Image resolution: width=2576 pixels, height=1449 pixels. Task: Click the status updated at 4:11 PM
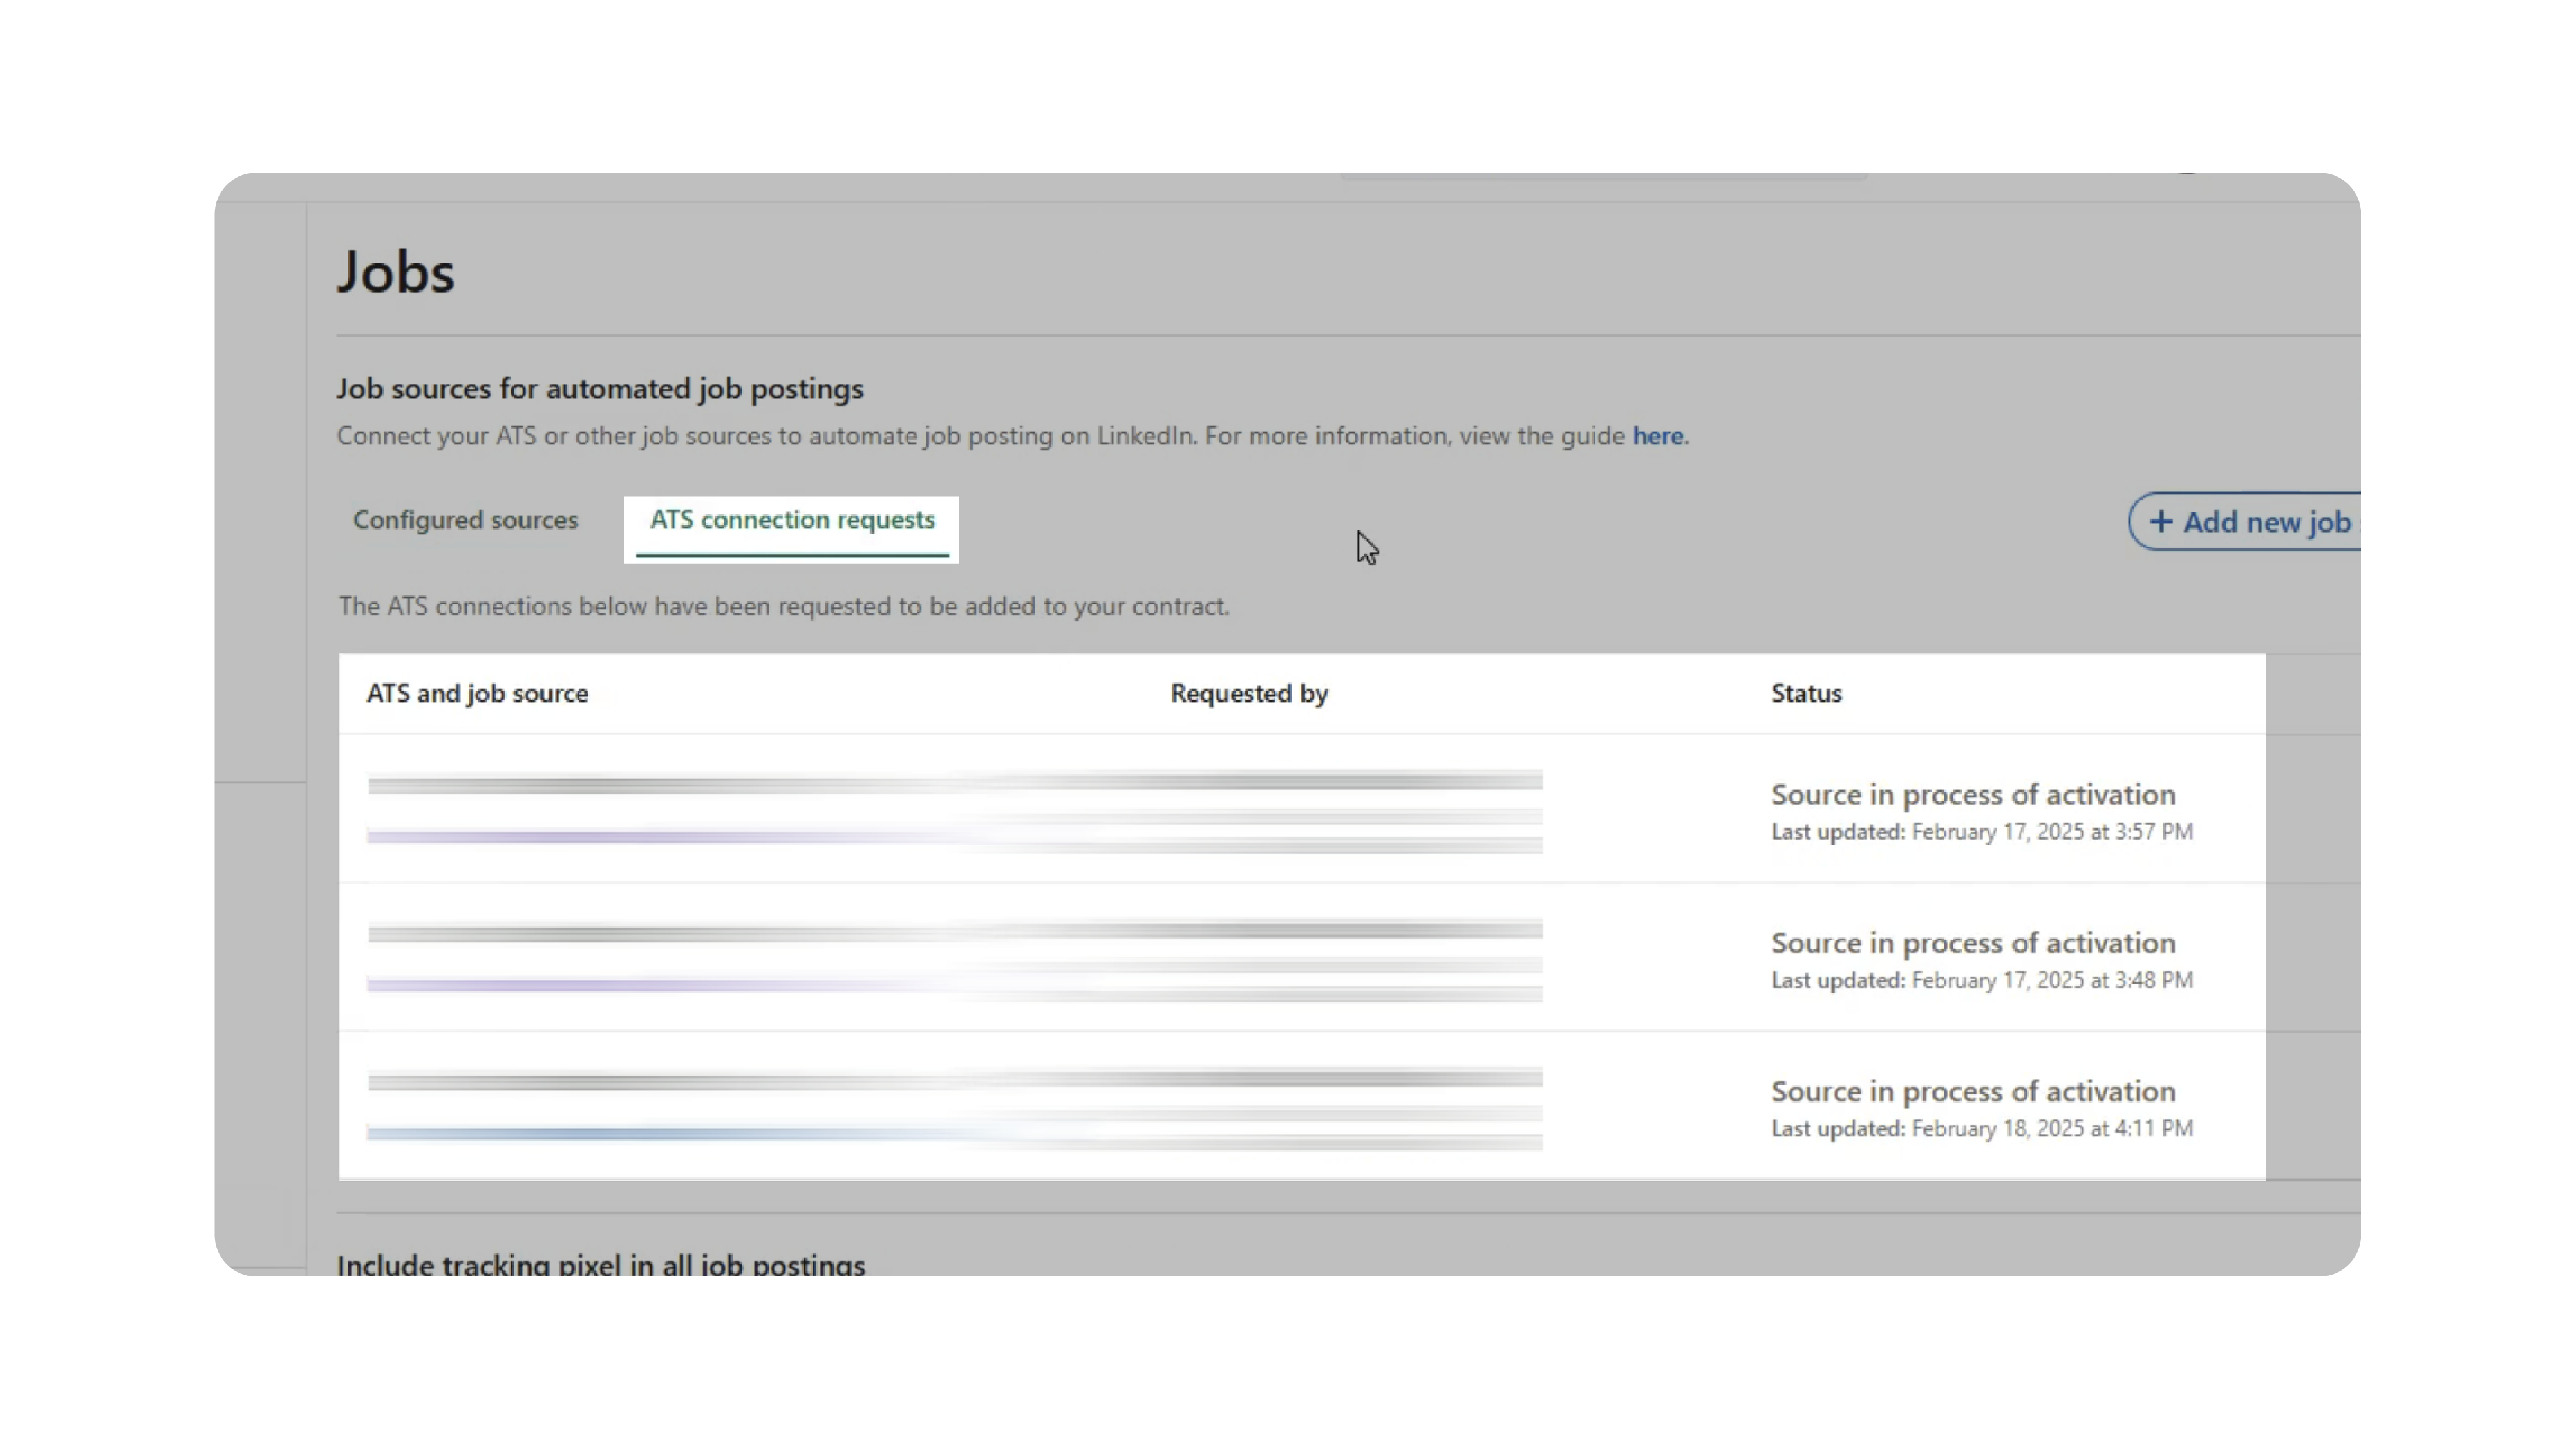pos(1972,1091)
